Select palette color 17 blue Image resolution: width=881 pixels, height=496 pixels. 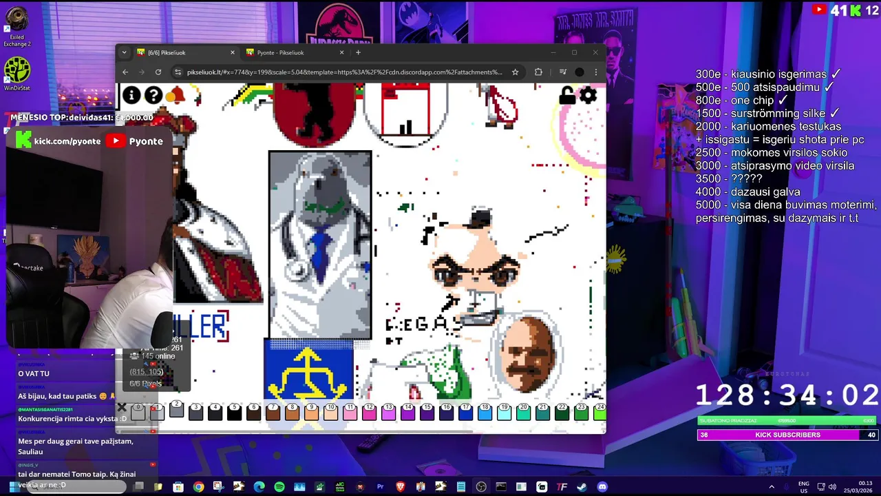coord(465,411)
